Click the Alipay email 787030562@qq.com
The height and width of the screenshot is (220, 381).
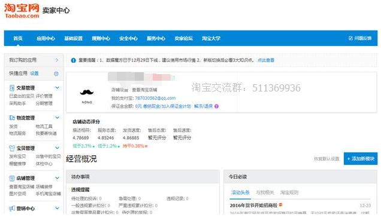(155, 98)
